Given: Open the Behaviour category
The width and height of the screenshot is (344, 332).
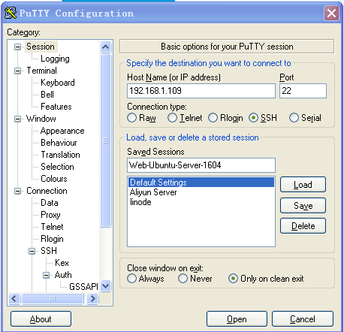Looking at the screenshot, I should tap(59, 143).
